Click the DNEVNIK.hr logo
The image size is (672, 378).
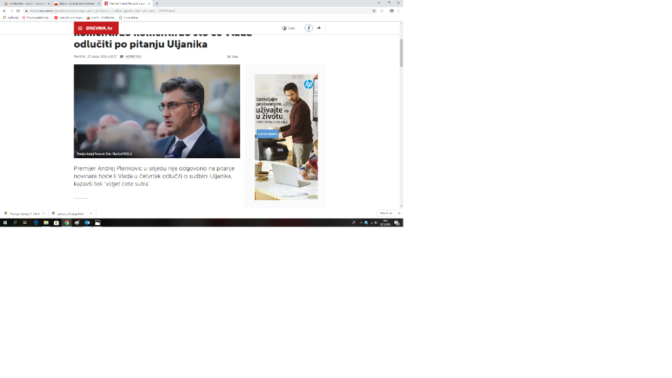(x=99, y=28)
